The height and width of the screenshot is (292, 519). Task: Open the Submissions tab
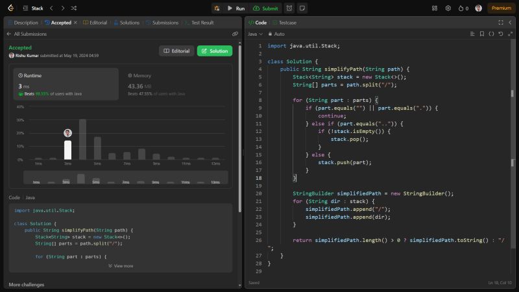162,23
